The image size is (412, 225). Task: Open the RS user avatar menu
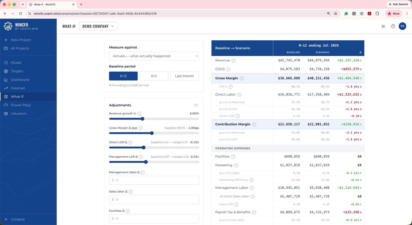(x=402, y=26)
